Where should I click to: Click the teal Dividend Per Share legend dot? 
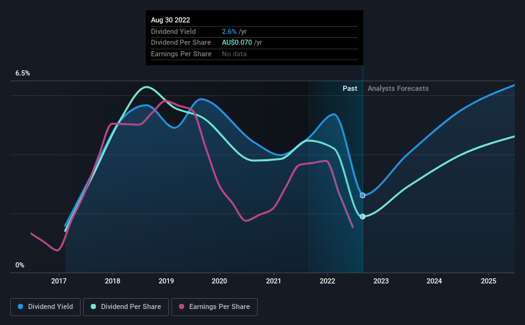[x=93, y=306]
